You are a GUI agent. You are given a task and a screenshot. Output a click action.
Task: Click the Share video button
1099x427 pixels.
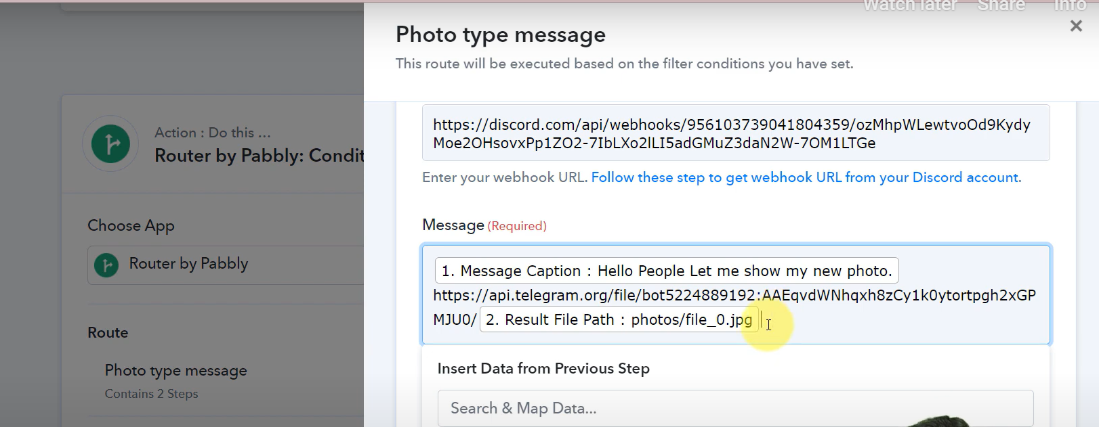(x=1001, y=6)
